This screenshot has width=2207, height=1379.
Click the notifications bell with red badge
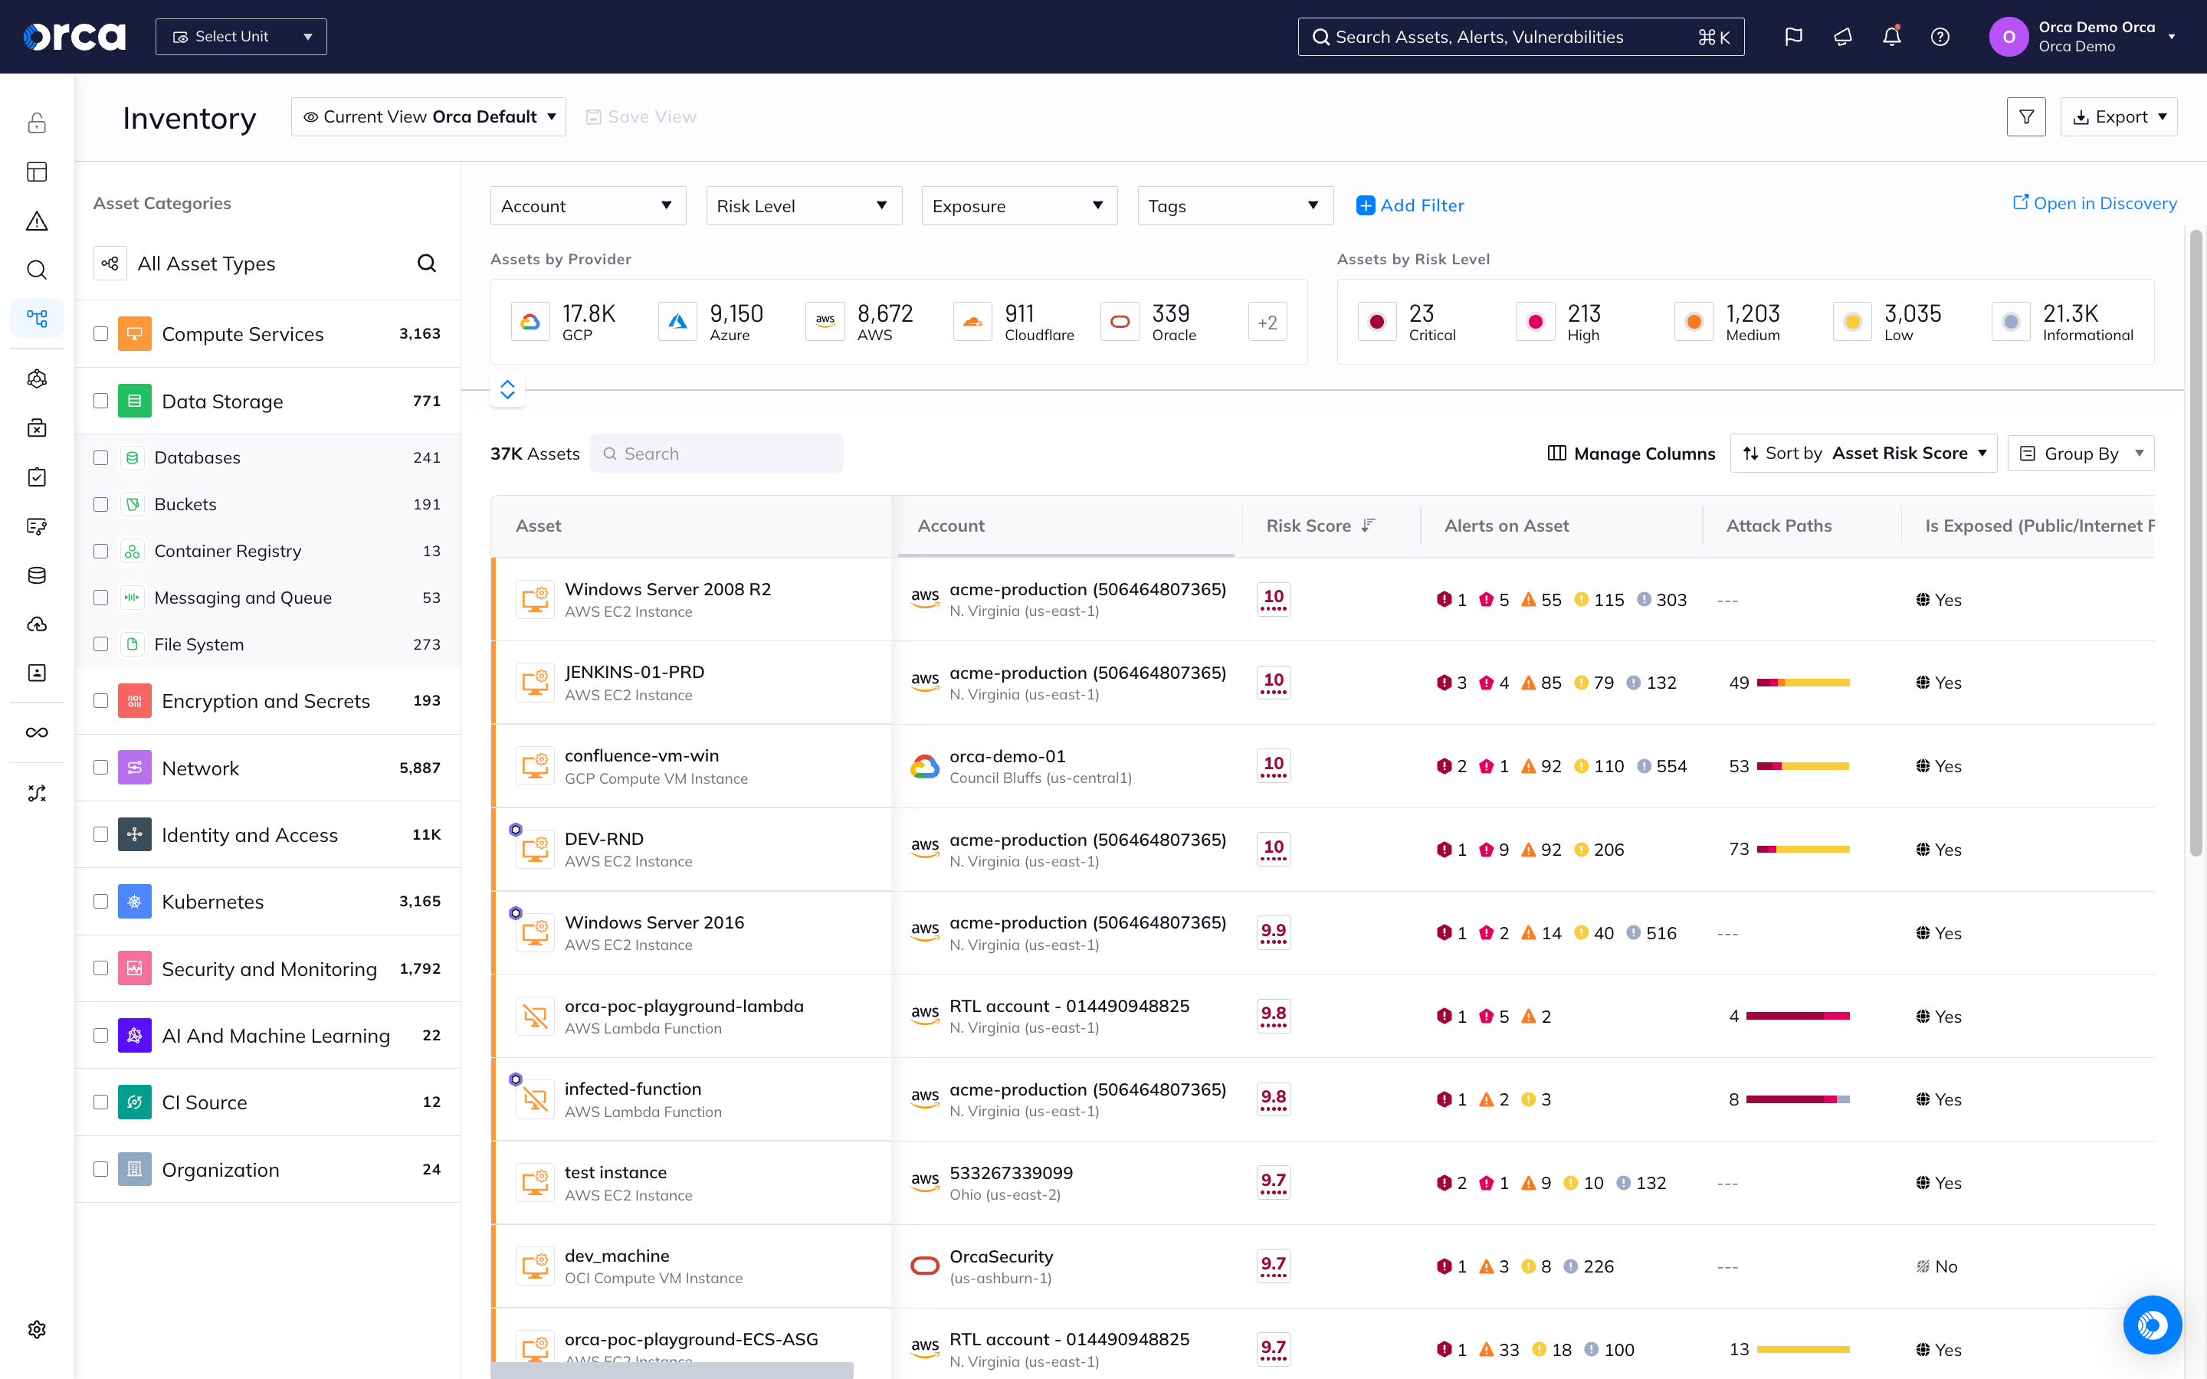pos(1891,37)
